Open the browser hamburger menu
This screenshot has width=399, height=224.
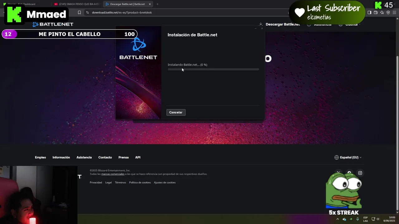click(394, 12)
